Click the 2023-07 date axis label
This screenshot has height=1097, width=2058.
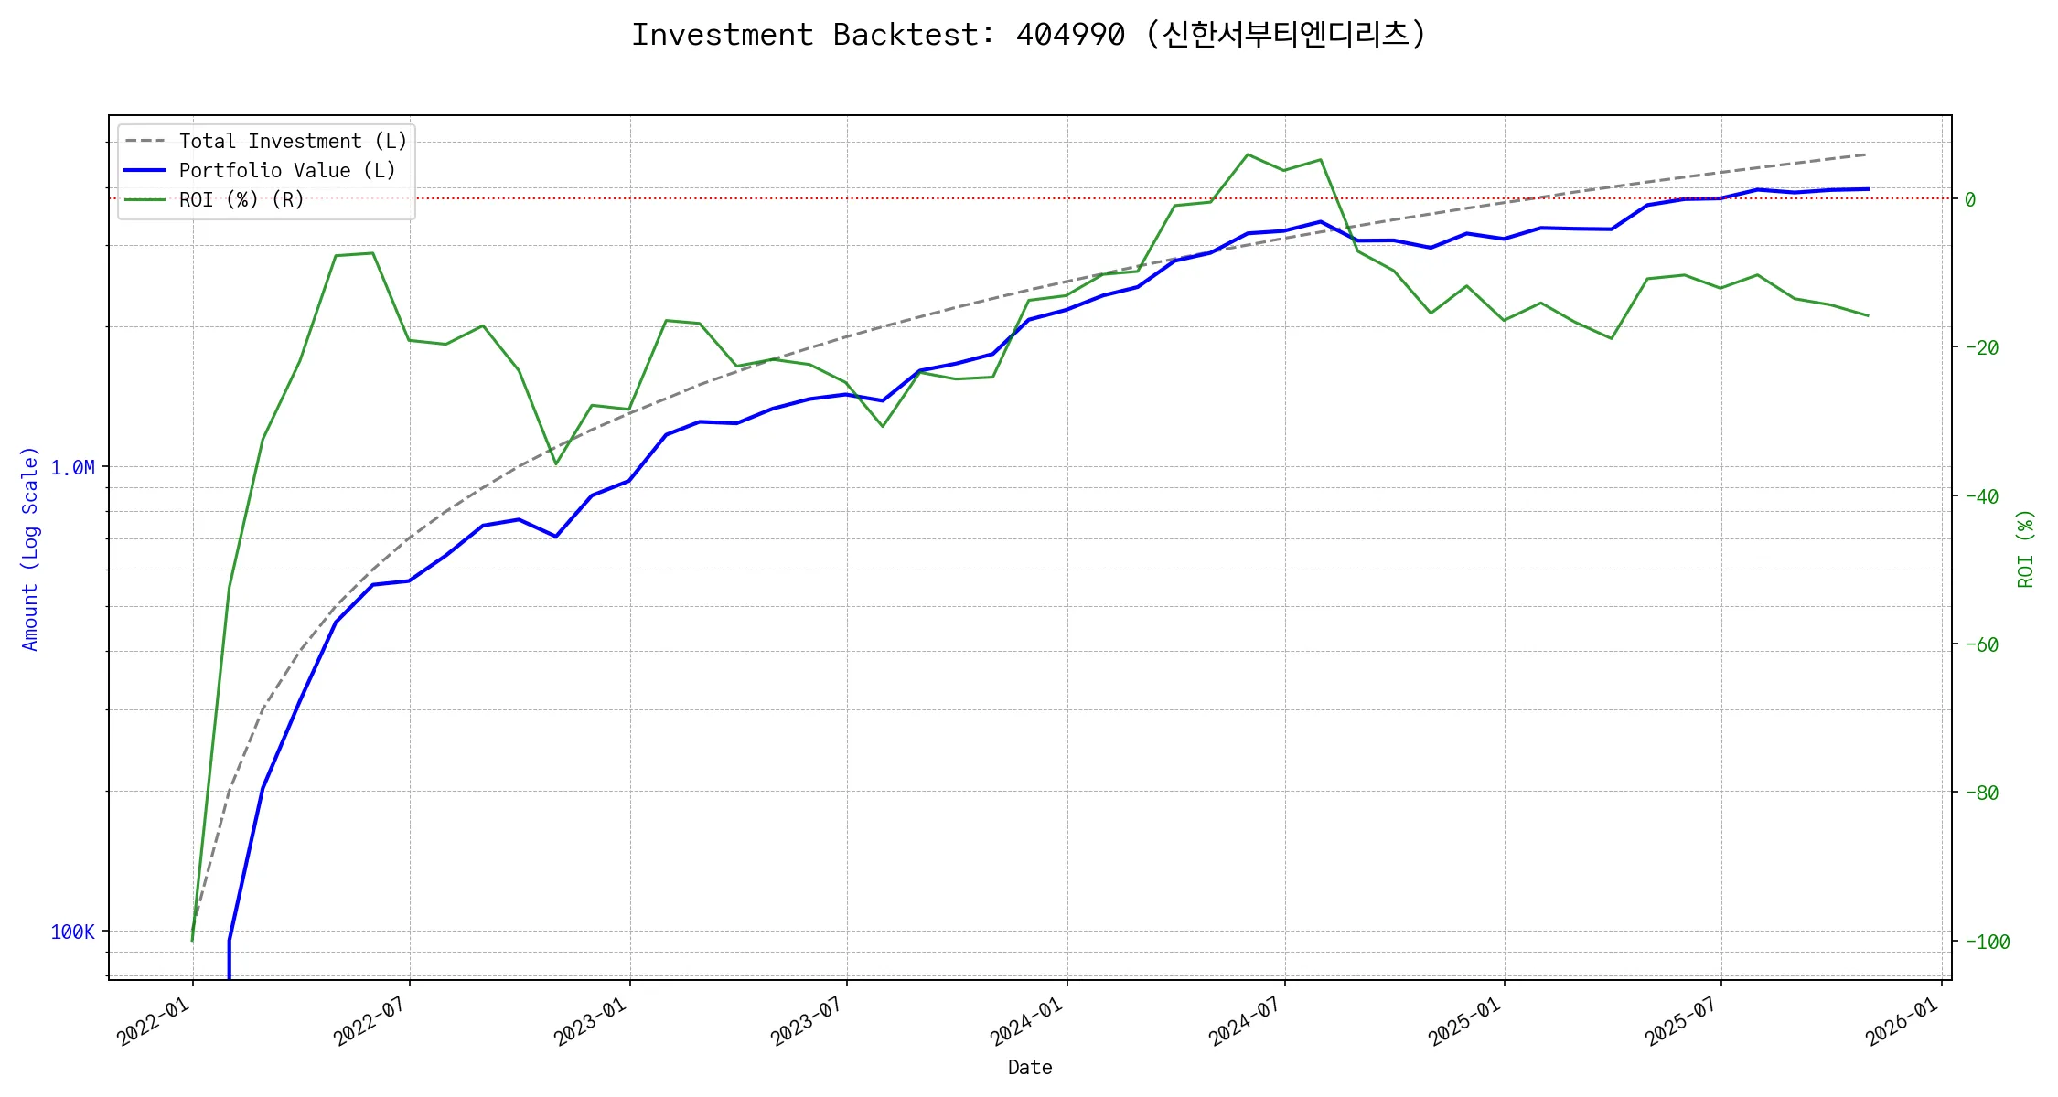[807, 1021]
